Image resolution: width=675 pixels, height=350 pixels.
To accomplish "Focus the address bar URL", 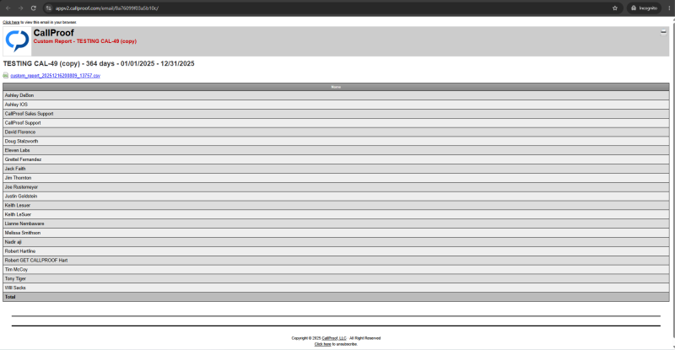I will point(107,8).
